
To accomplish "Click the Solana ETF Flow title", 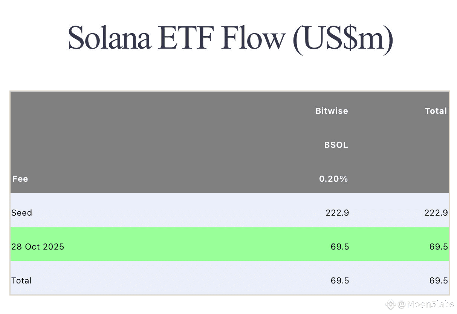I will (x=230, y=38).
